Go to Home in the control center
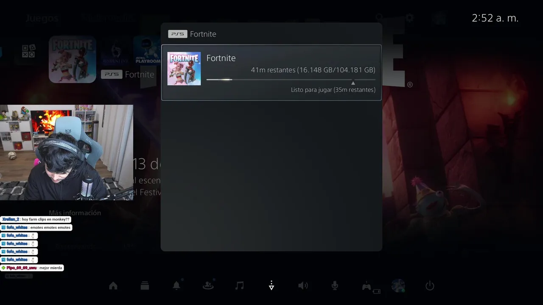 point(113,286)
